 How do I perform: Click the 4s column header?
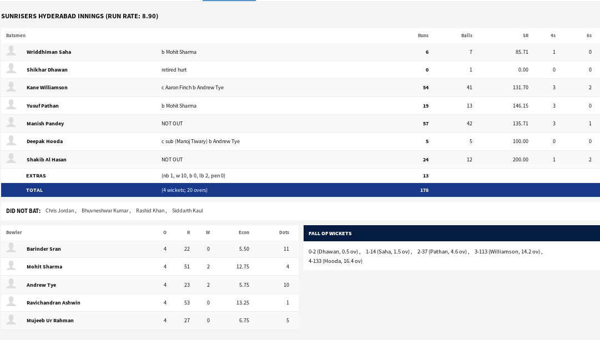pos(553,35)
